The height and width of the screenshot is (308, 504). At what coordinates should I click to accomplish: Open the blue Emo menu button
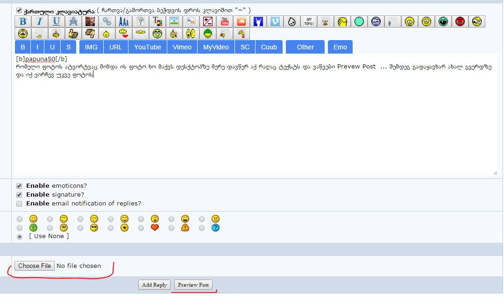coord(340,47)
